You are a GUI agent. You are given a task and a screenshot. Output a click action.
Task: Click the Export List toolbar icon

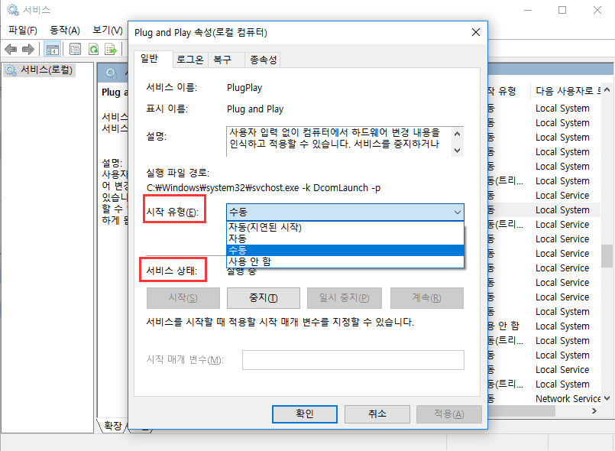pos(112,49)
